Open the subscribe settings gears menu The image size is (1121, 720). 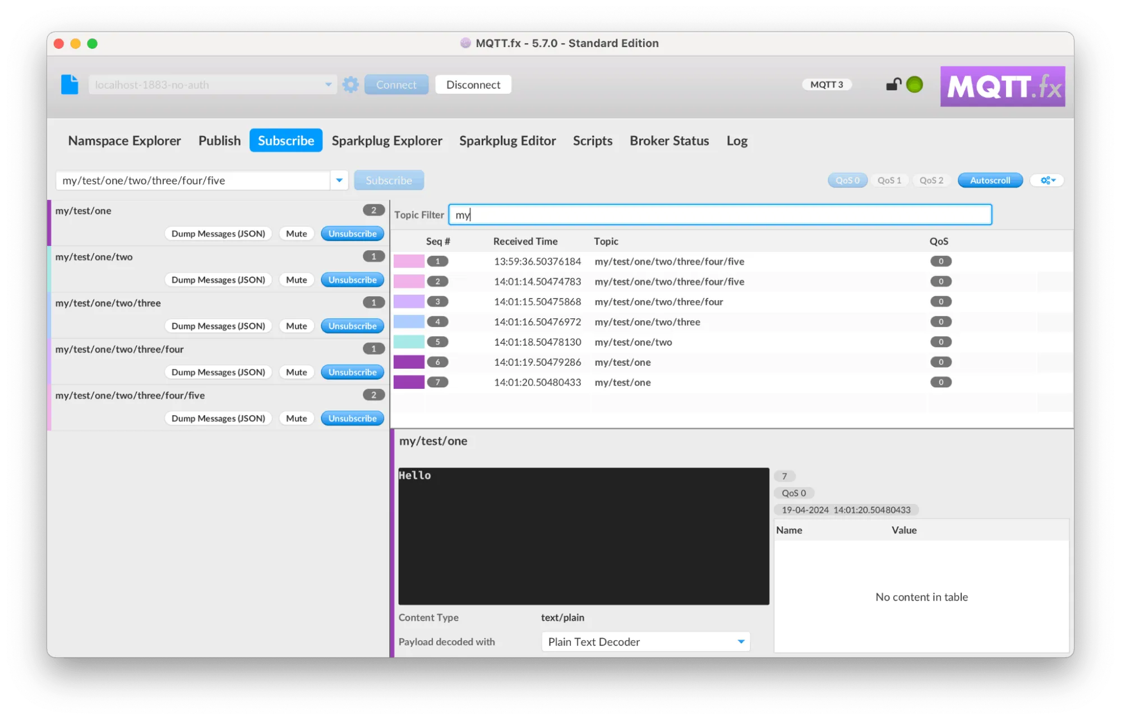tap(1048, 180)
